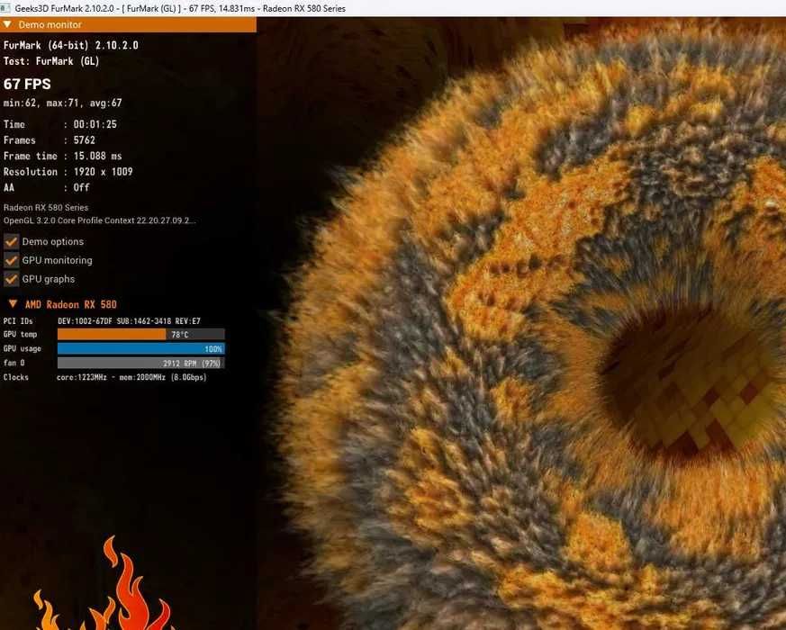Image resolution: width=786 pixels, height=630 pixels.
Task: Click the fan 0 RPM bar
Action: [140, 363]
